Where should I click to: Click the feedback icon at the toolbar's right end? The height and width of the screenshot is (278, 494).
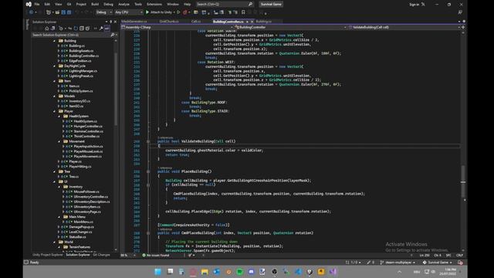point(460,12)
